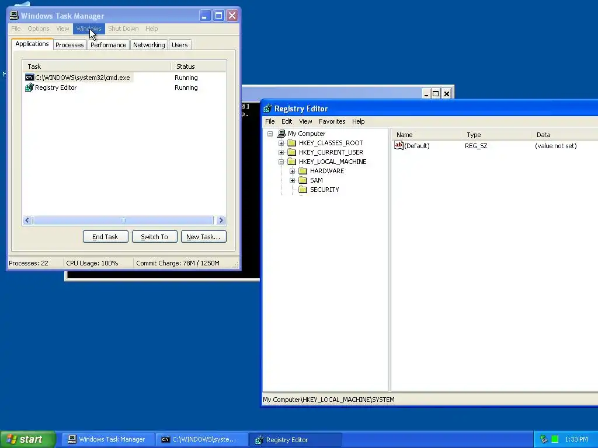Screen dimensions: 598x448
Task: Maximize the command prompt window behind
Action: tap(436, 93)
